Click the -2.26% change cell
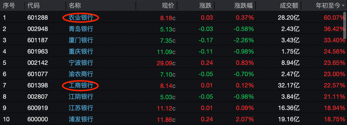Screen dimensions: 347x125 click(x=243, y=40)
